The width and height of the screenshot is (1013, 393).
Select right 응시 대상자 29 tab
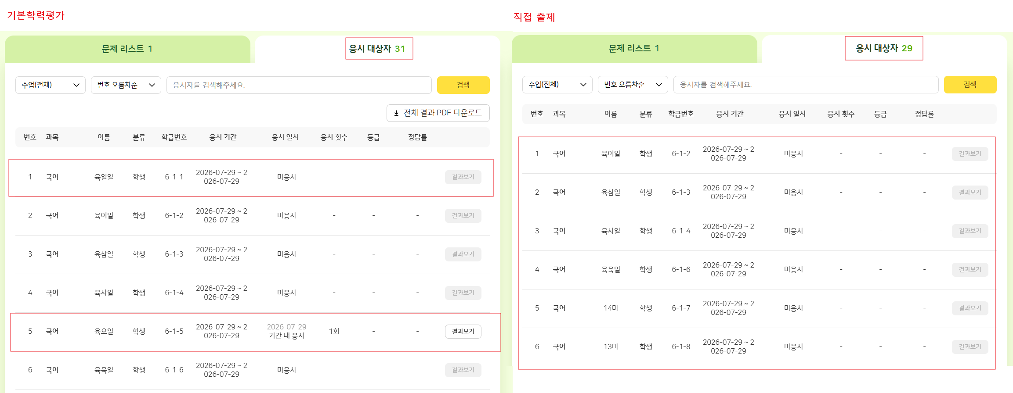884,48
